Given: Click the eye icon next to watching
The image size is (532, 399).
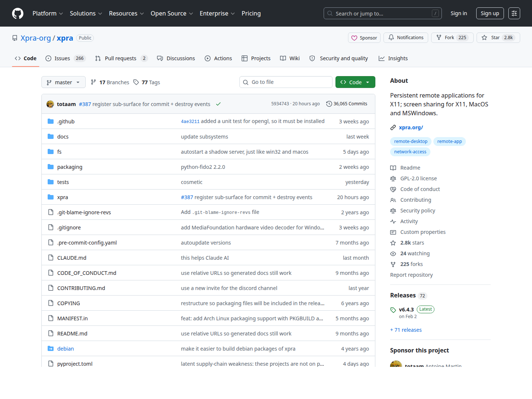Looking at the screenshot, I should click(x=393, y=254).
